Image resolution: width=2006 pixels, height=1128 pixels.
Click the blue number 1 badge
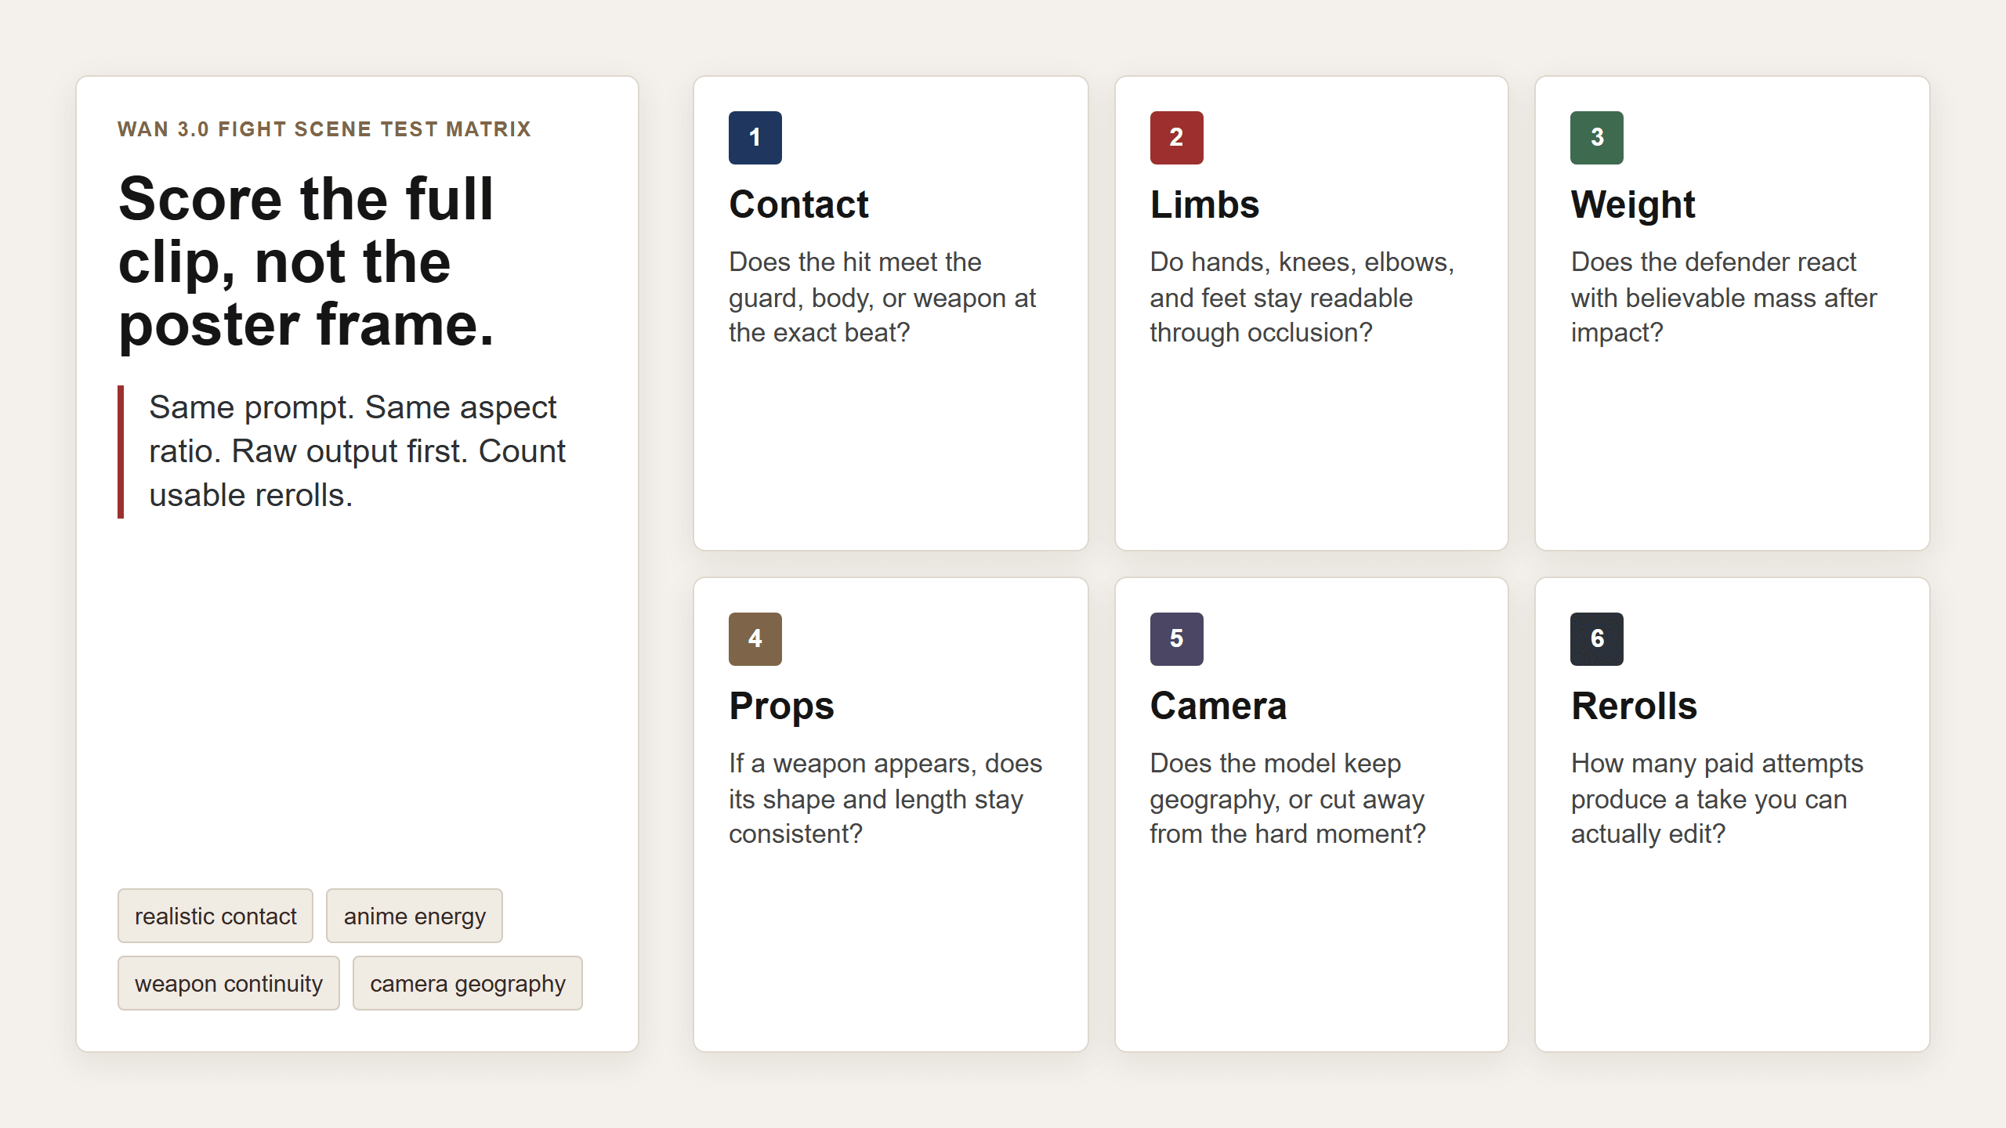pos(755,137)
